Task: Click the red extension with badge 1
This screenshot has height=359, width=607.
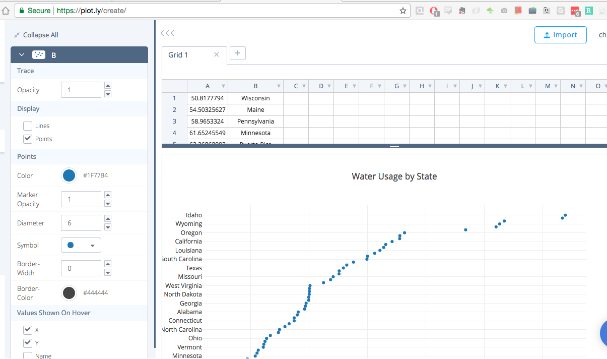Action: tap(434, 11)
